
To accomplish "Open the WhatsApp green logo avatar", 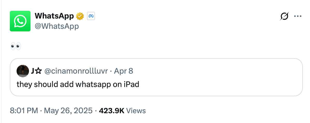I will [x=20, y=21].
